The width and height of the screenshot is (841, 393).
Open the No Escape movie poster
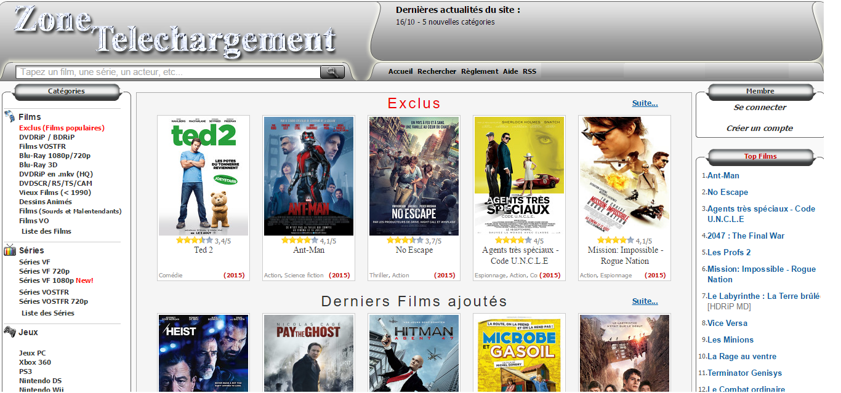[x=414, y=176]
